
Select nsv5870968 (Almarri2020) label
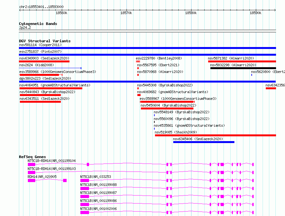click(x=160, y=72)
